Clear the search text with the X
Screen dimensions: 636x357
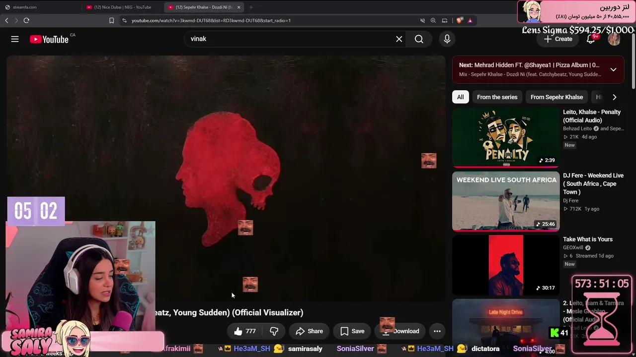tap(399, 39)
